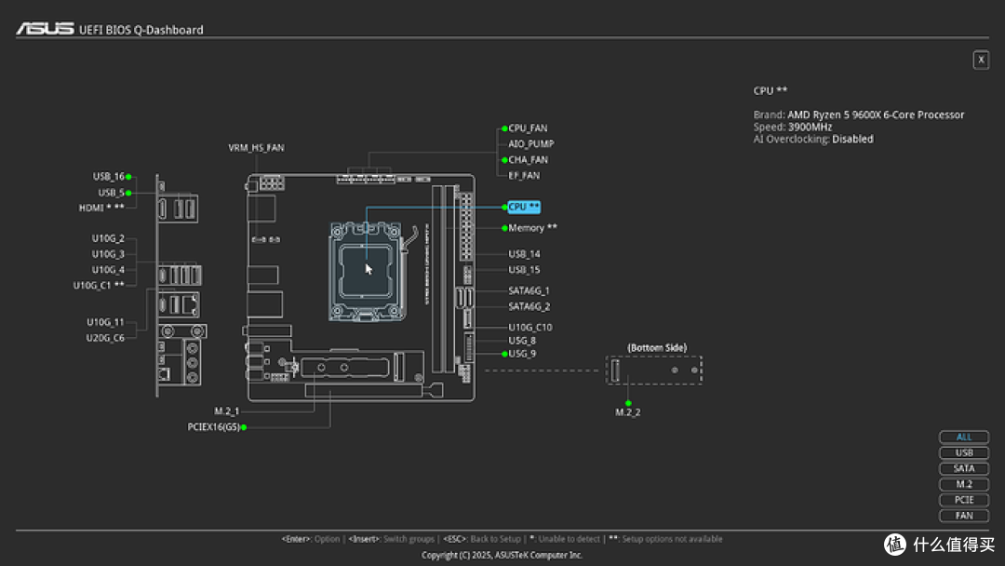
Task: Select the PCIE filter button
Action: tap(964, 500)
